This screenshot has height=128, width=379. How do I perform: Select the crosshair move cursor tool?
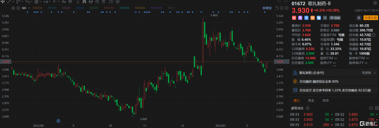point(3,2)
